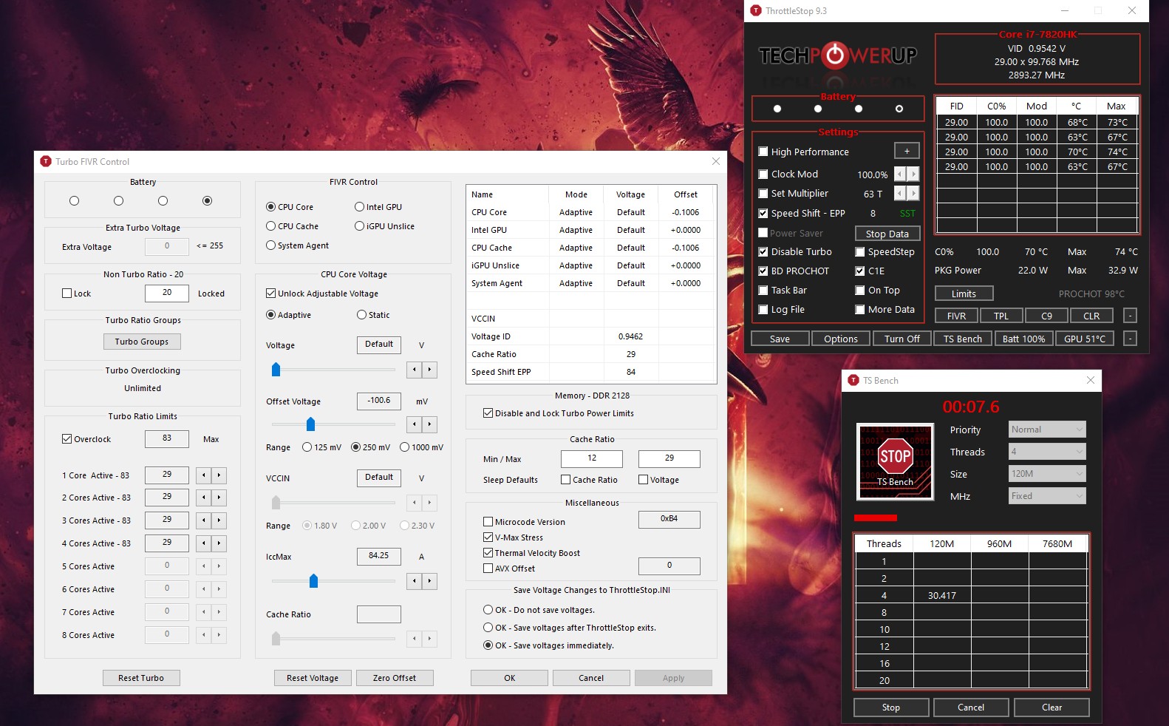Click the plus button beside High Performance
Viewport: 1169px width, 726px height.
coord(907,151)
